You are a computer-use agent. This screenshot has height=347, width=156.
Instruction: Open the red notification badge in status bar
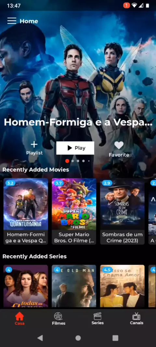pos(127,6)
